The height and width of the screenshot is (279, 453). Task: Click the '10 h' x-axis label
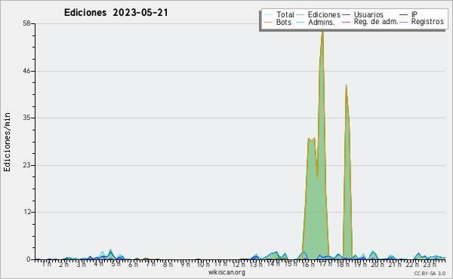[x=203, y=264]
